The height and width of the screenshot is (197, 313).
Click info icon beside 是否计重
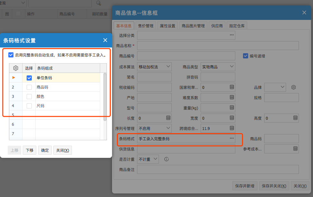click(x=167, y=159)
